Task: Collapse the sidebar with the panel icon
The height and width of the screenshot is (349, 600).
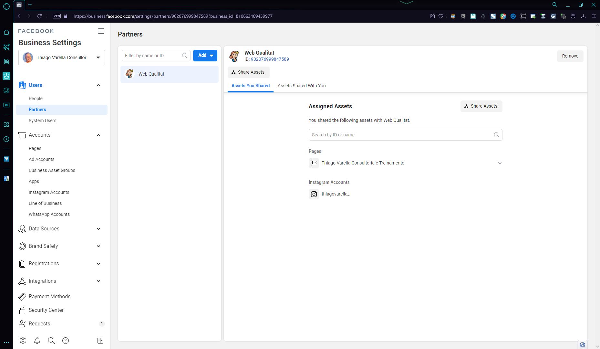Action: click(100, 341)
